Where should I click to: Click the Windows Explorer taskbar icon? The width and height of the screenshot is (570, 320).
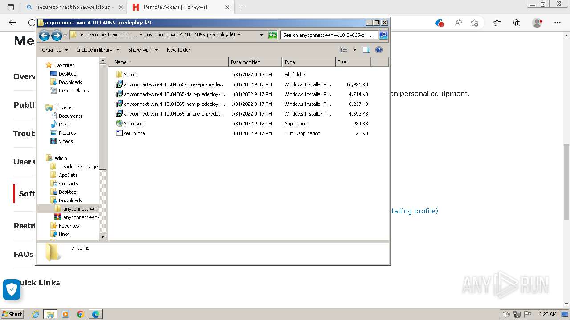pyautogui.click(x=50, y=314)
